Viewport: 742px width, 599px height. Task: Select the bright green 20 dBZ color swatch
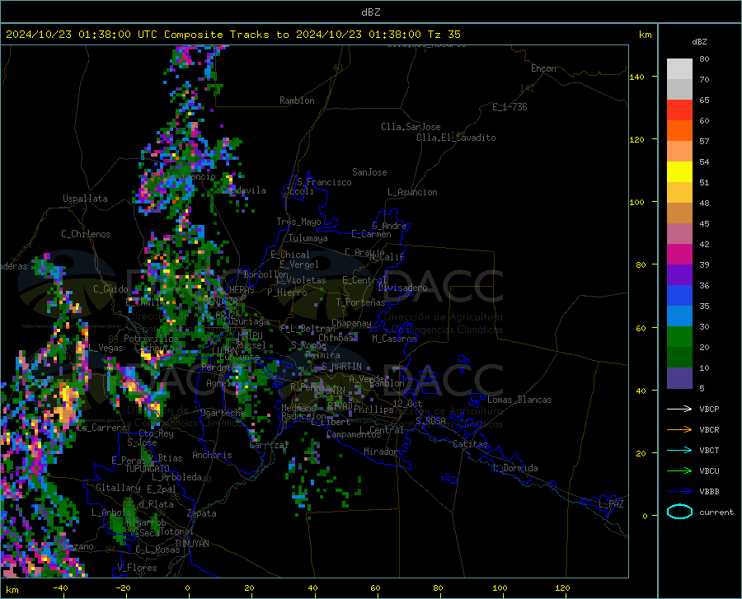point(679,337)
